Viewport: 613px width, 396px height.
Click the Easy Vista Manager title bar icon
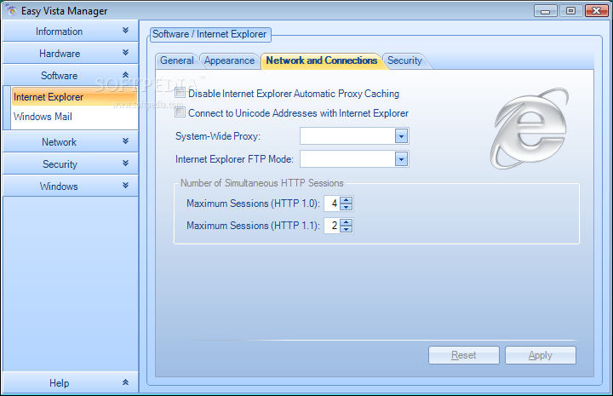11,10
